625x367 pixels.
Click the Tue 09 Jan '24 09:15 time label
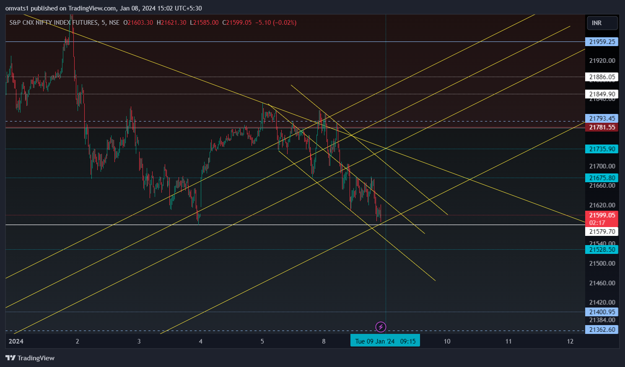pos(385,341)
